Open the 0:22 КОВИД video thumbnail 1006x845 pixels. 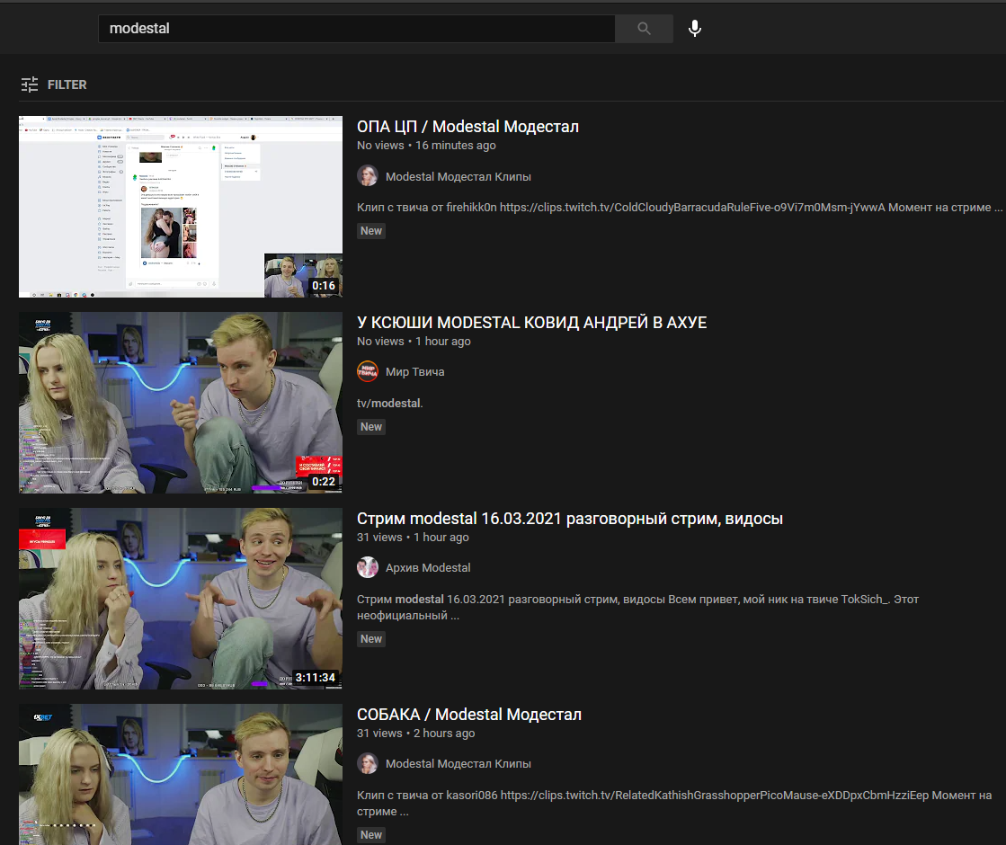(181, 403)
